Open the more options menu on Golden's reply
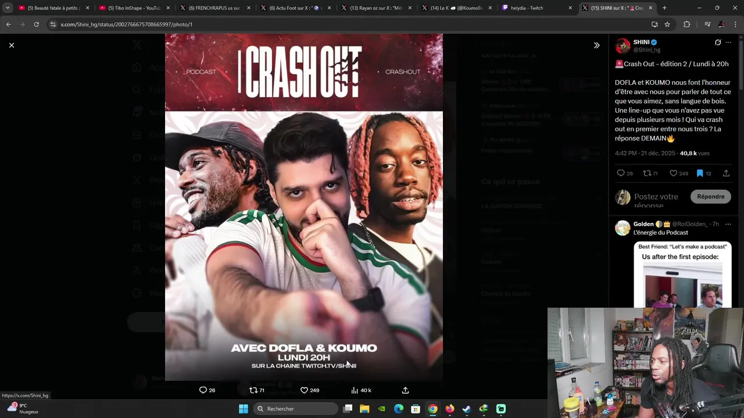 click(728, 224)
